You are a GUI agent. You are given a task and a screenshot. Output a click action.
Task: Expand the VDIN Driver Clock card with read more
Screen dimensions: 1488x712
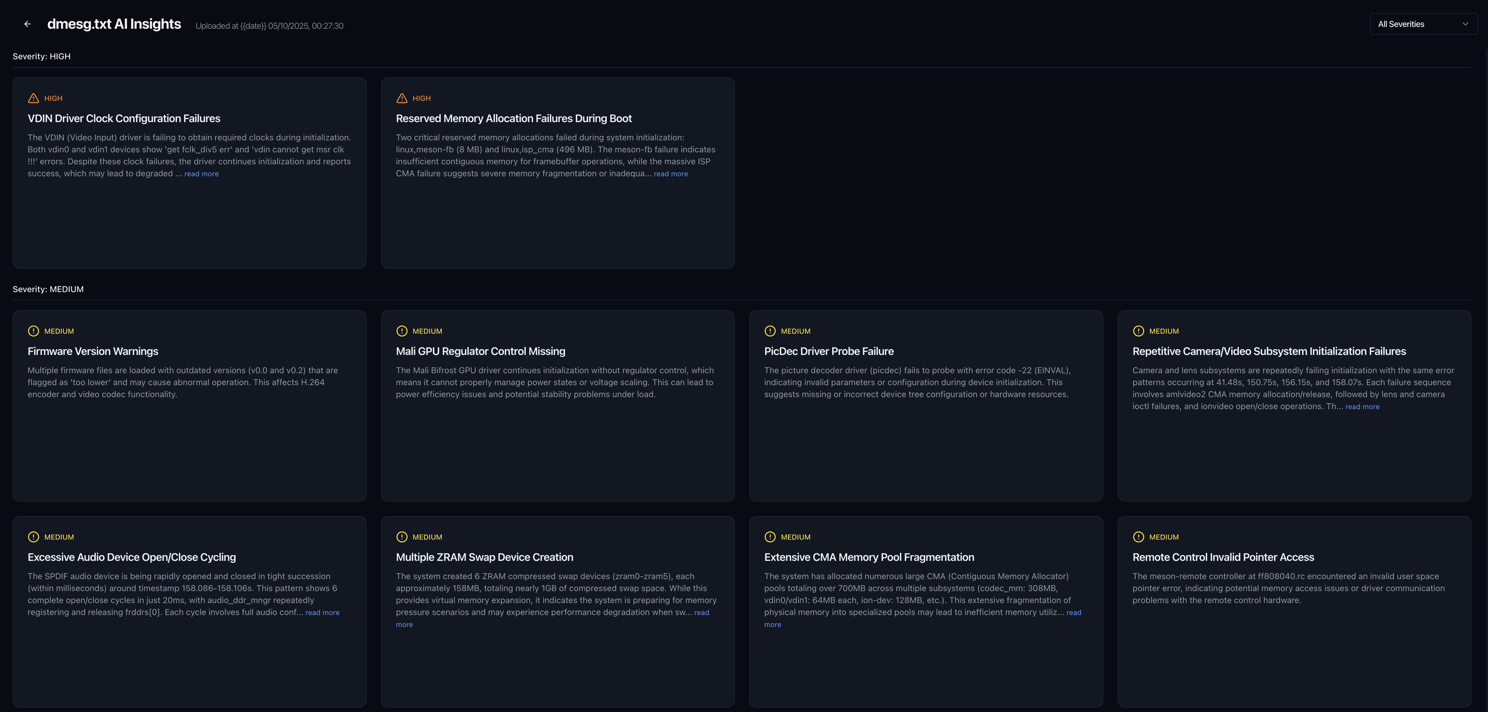(x=201, y=174)
